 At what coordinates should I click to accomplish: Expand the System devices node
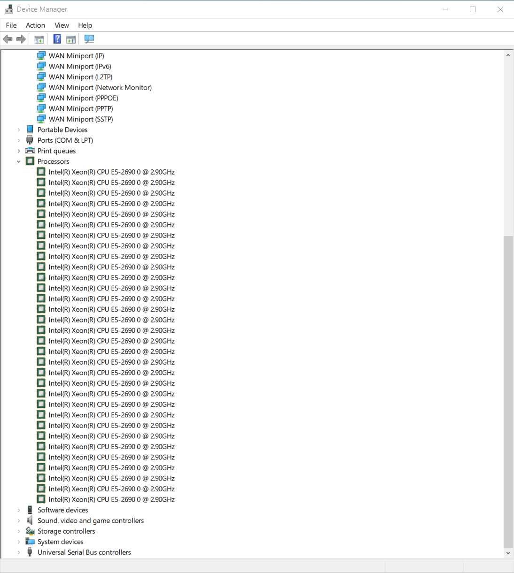[x=19, y=542]
